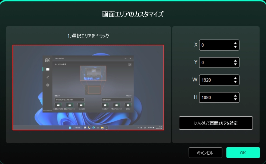Open the Windows Start menu on the taskbar

(70, 127)
